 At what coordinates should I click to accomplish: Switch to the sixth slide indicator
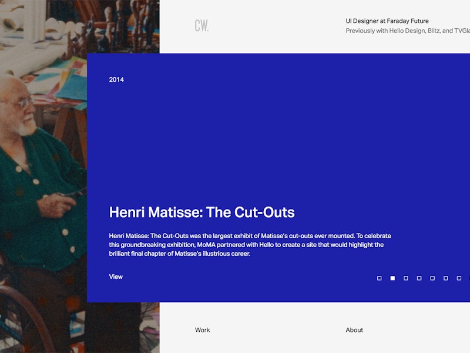click(x=446, y=278)
